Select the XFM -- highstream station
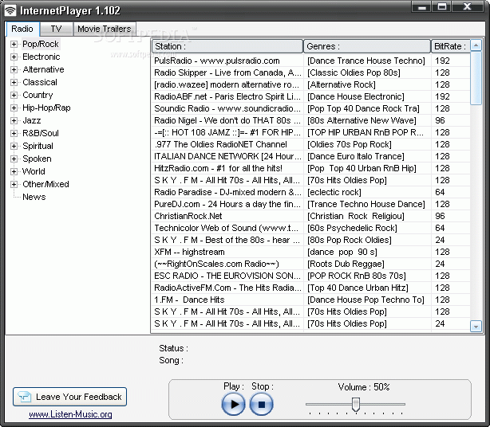The width and height of the screenshot is (490, 427). (x=311, y=252)
